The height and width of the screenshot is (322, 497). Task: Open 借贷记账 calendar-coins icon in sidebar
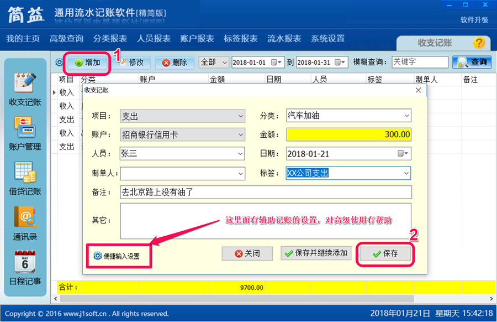[25, 172]
